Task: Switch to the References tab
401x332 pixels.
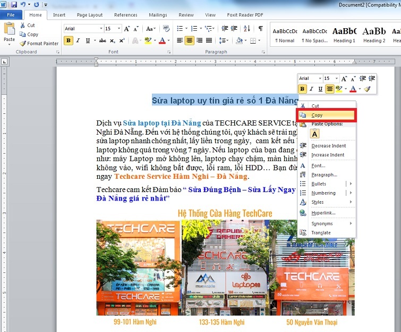Action: pos(125,15)
